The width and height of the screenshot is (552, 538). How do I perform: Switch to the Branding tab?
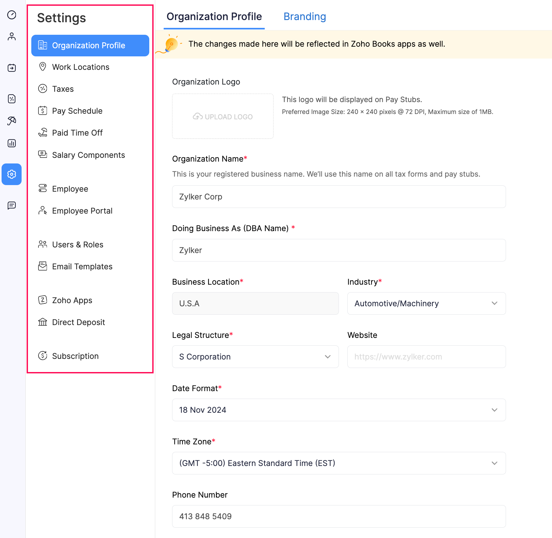pyautogui.click(x=304, y=16)
